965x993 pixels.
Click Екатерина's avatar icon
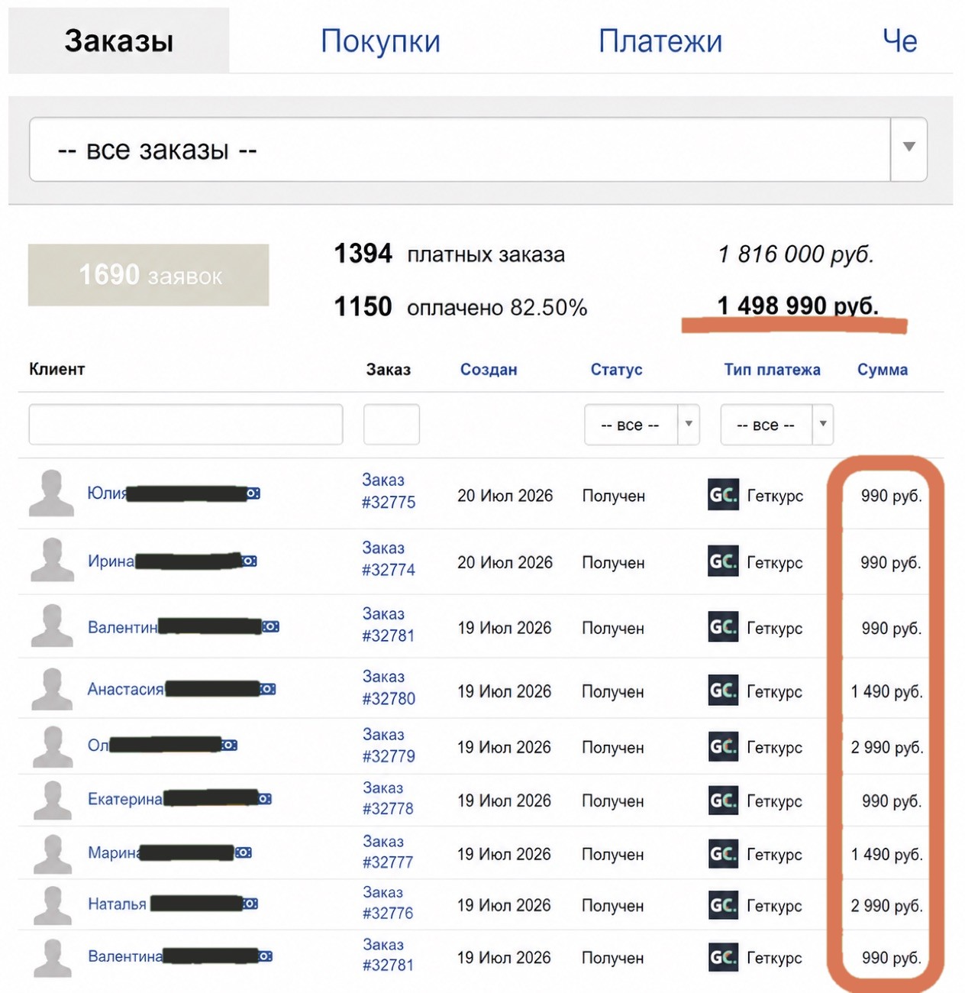(51, 800)
